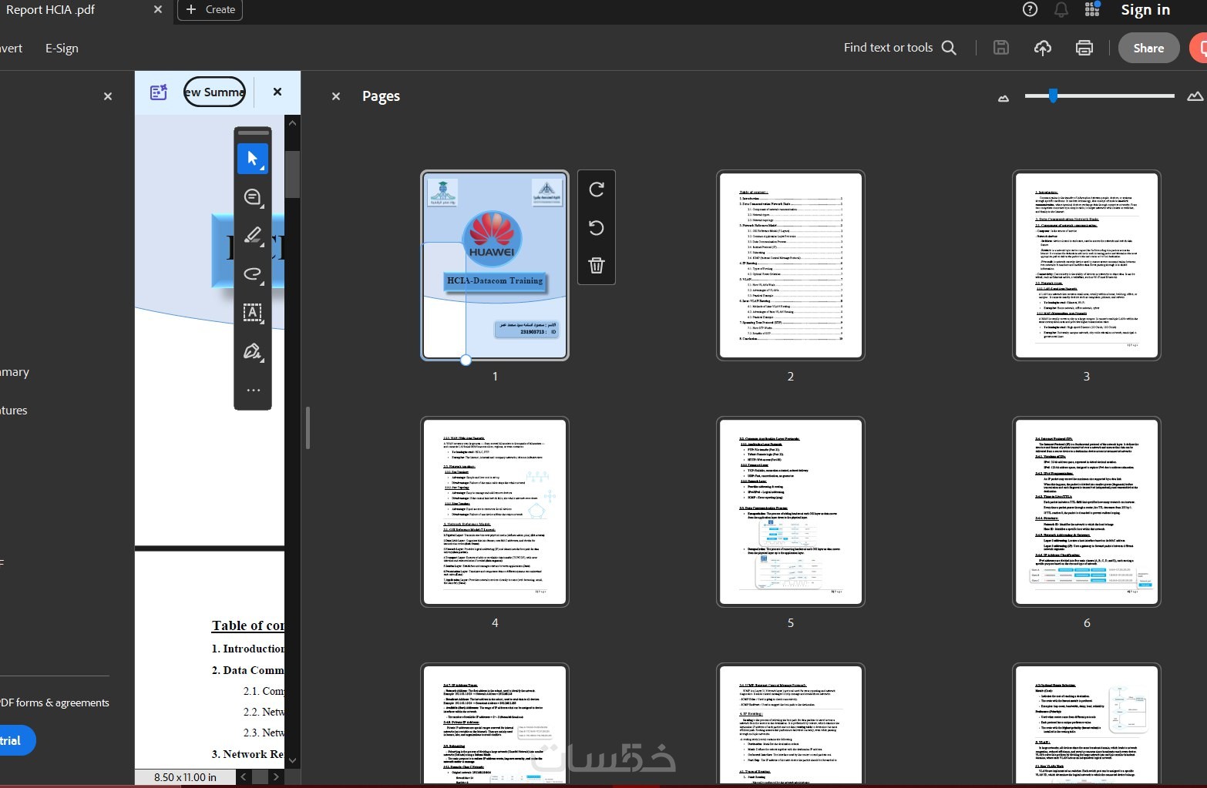Select page 2 table of contents thumbnail

pyautogui.click(x=791, y=266)
